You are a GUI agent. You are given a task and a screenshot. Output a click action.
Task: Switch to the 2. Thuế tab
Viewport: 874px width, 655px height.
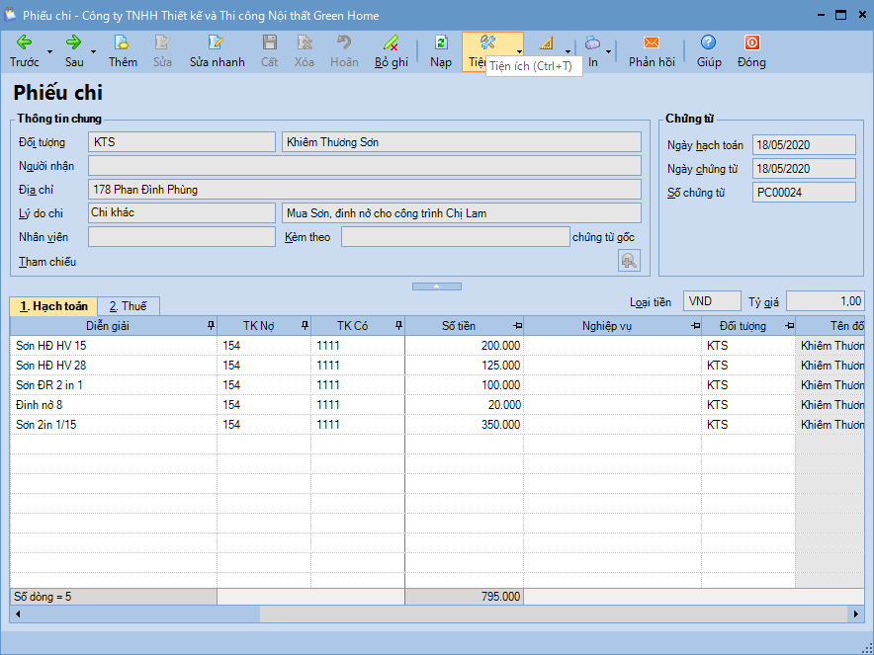pyautogui.click(x=129, y=306)
